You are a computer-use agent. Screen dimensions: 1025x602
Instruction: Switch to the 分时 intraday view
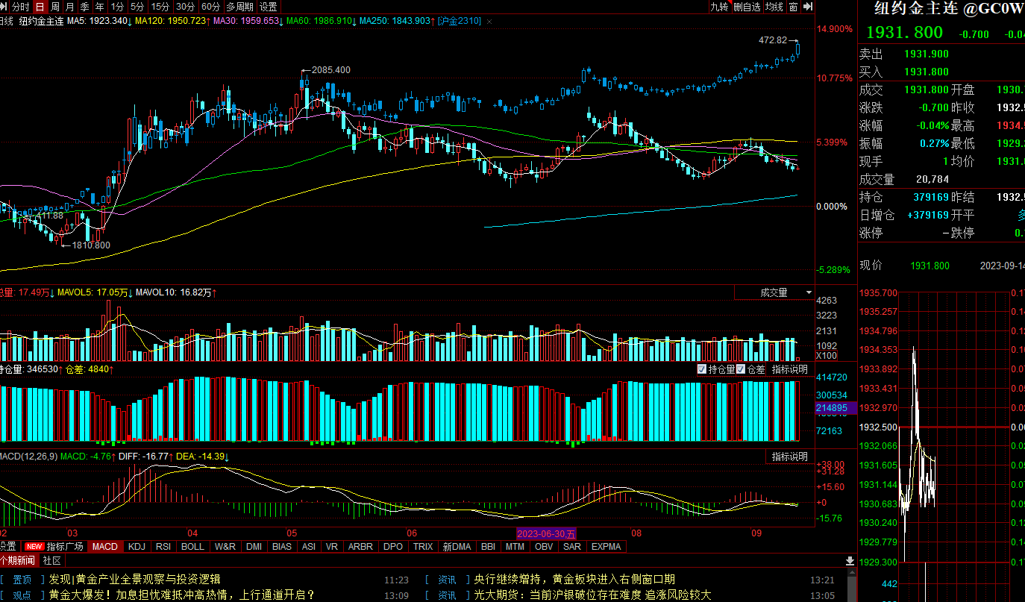[21, 7]
